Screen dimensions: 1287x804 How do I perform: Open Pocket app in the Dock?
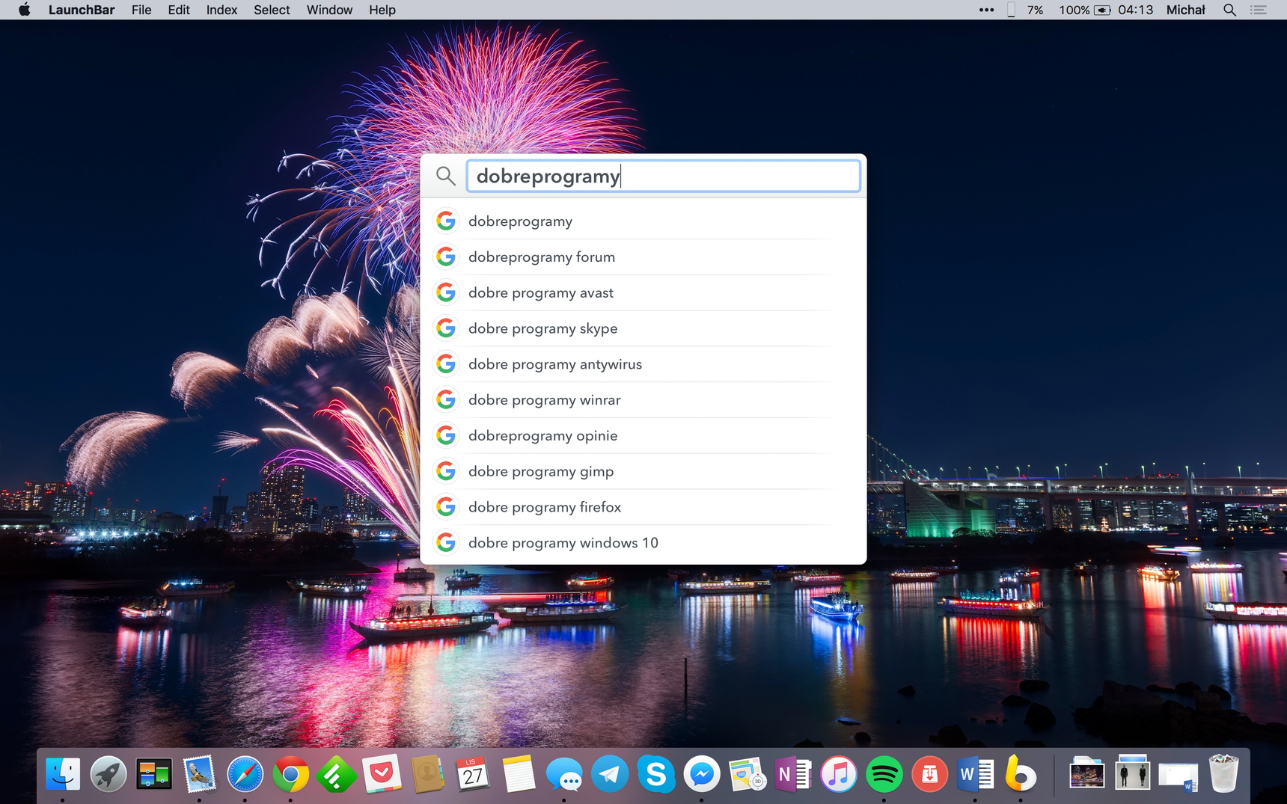[382, 774]
